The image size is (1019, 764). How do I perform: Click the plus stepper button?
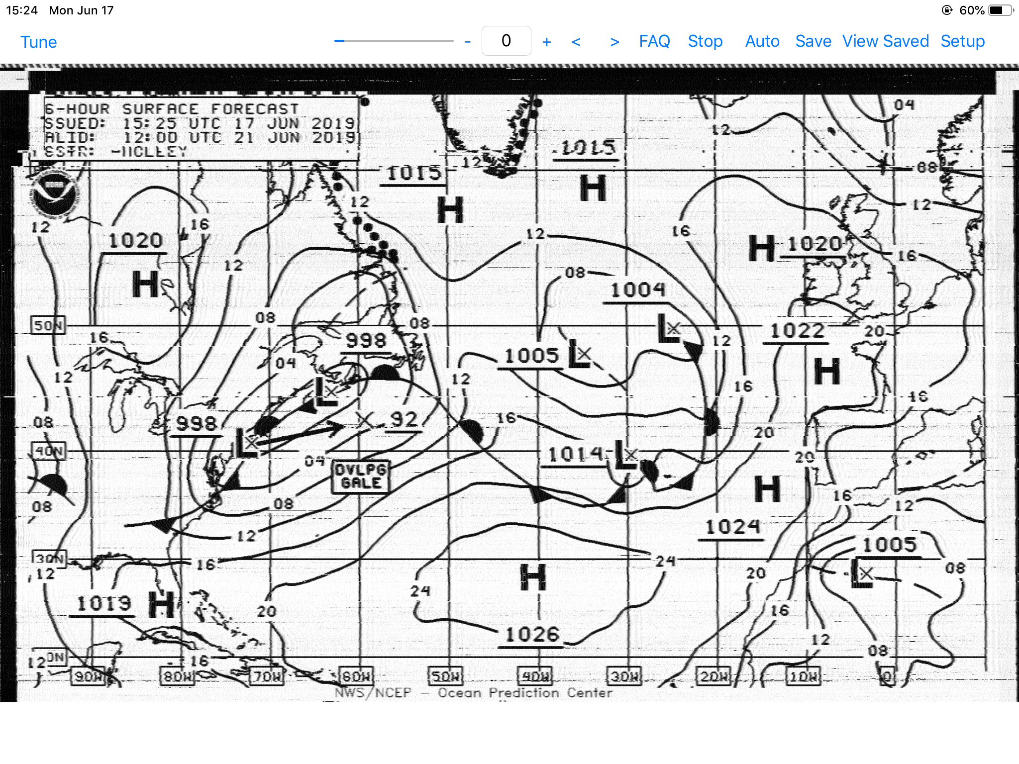(x=546, y=42)
